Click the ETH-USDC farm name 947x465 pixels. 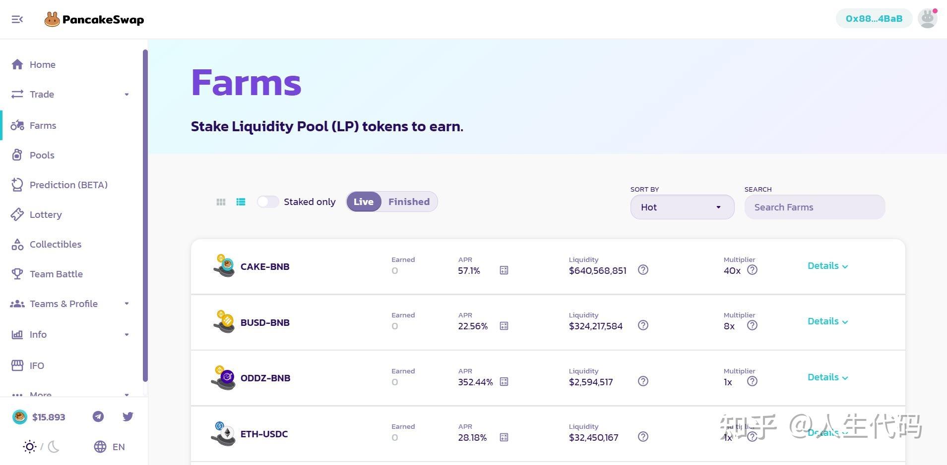pyautogui.click(x=264, y=434)
